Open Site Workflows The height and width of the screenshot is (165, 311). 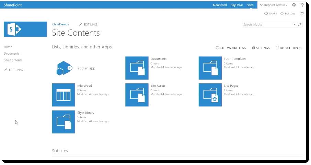tap(231, 48)
